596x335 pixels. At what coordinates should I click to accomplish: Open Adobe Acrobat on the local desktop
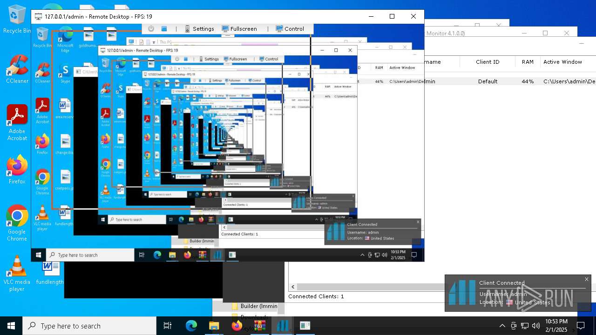tap(17, 123)
